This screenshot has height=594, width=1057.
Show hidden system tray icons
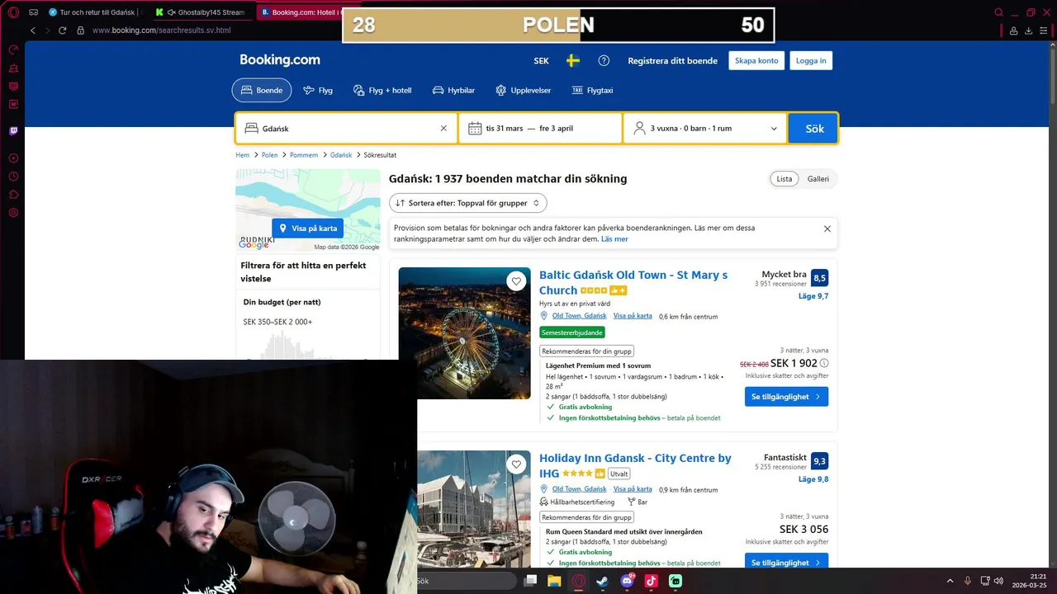point(950,581)
